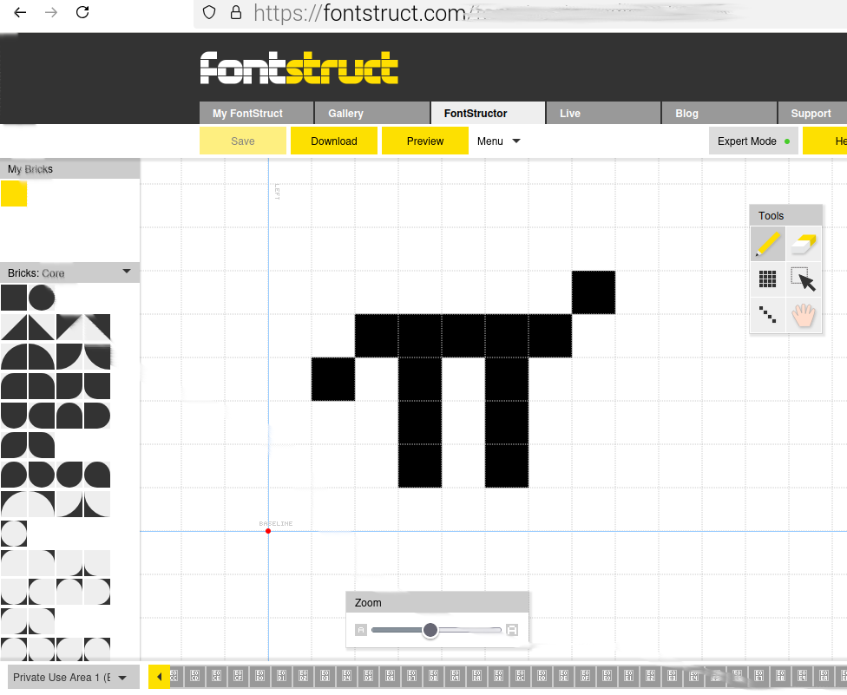Select the Eraser tool
Image resolution: width=847 pixels, height=695 pixels.
coord(804,244)
